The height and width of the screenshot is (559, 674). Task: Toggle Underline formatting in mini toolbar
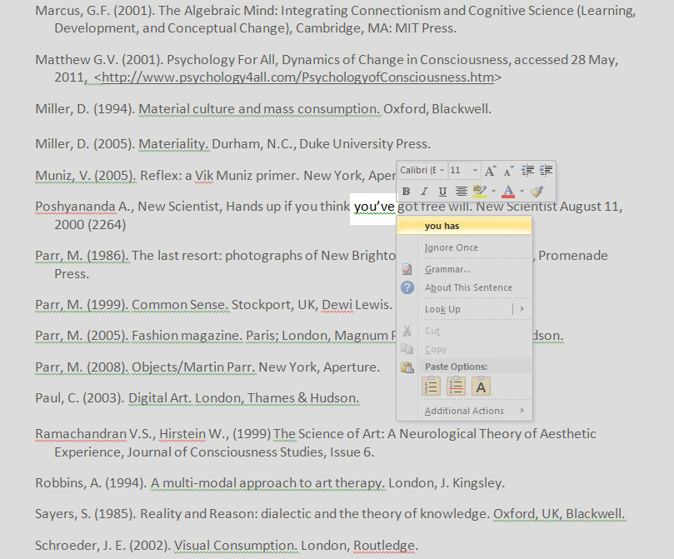tap(442, 192)
